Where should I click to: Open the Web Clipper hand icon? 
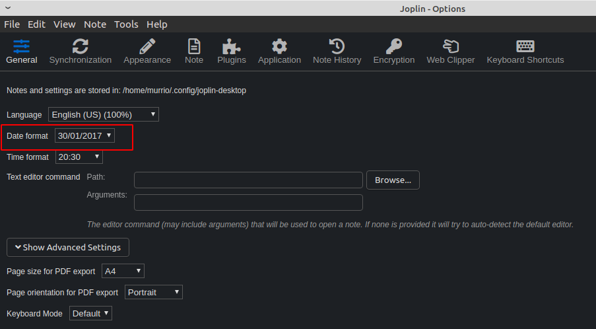[451, 46]
